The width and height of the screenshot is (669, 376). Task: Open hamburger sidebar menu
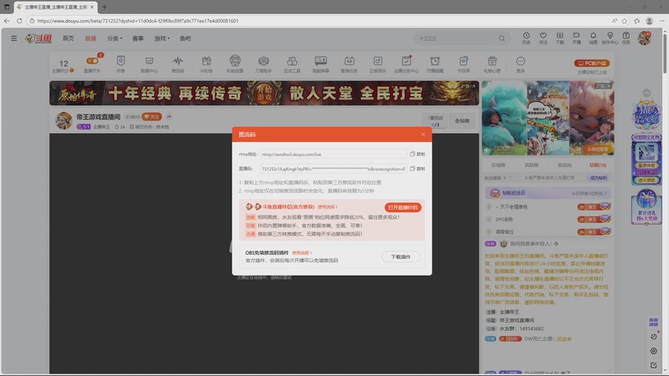click(13, 38)
